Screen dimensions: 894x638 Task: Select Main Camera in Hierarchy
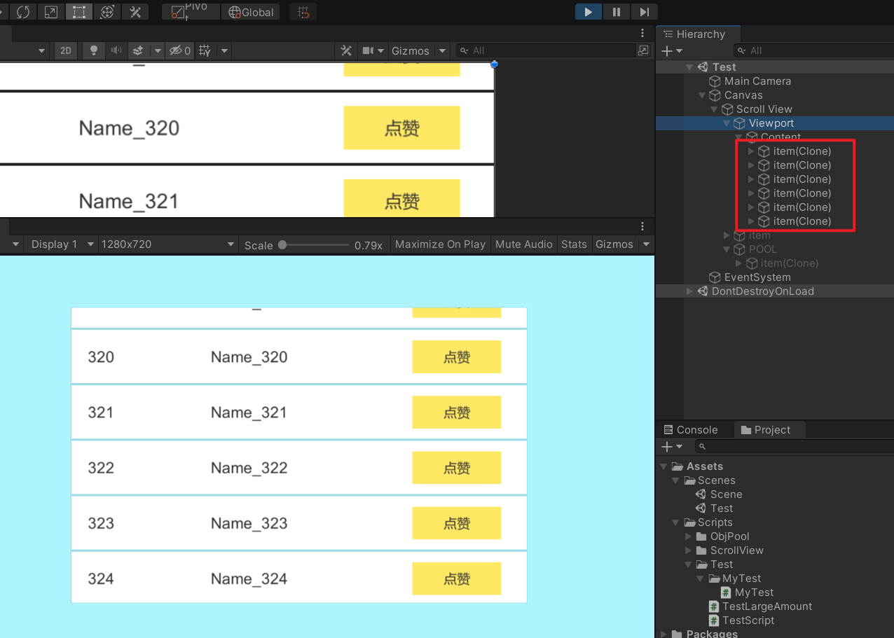pyautogui.click(x=757, y=81)
